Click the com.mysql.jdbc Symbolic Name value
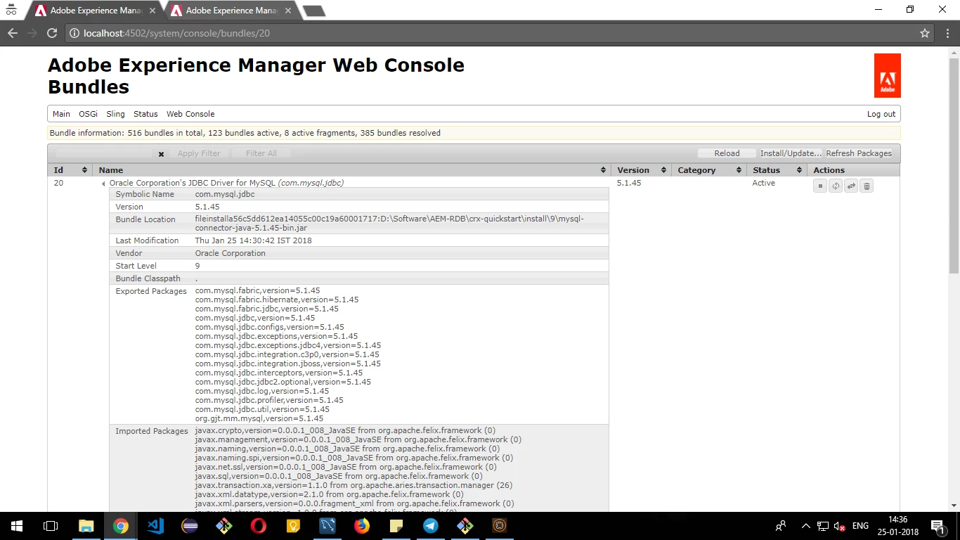This screenshot has width=960, height=540. pyautogui.click(x=225, y=194)
